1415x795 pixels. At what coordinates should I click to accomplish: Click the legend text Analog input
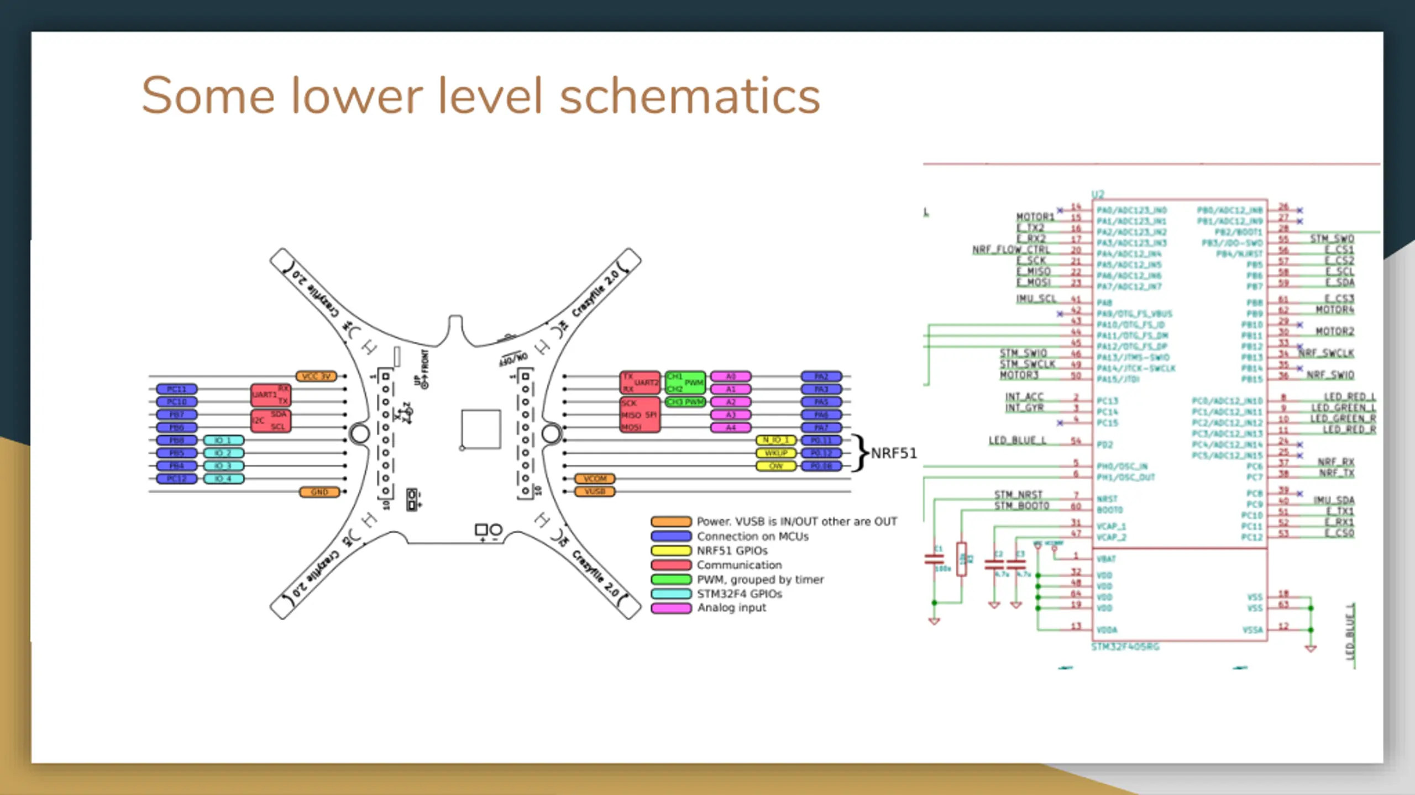731,608
